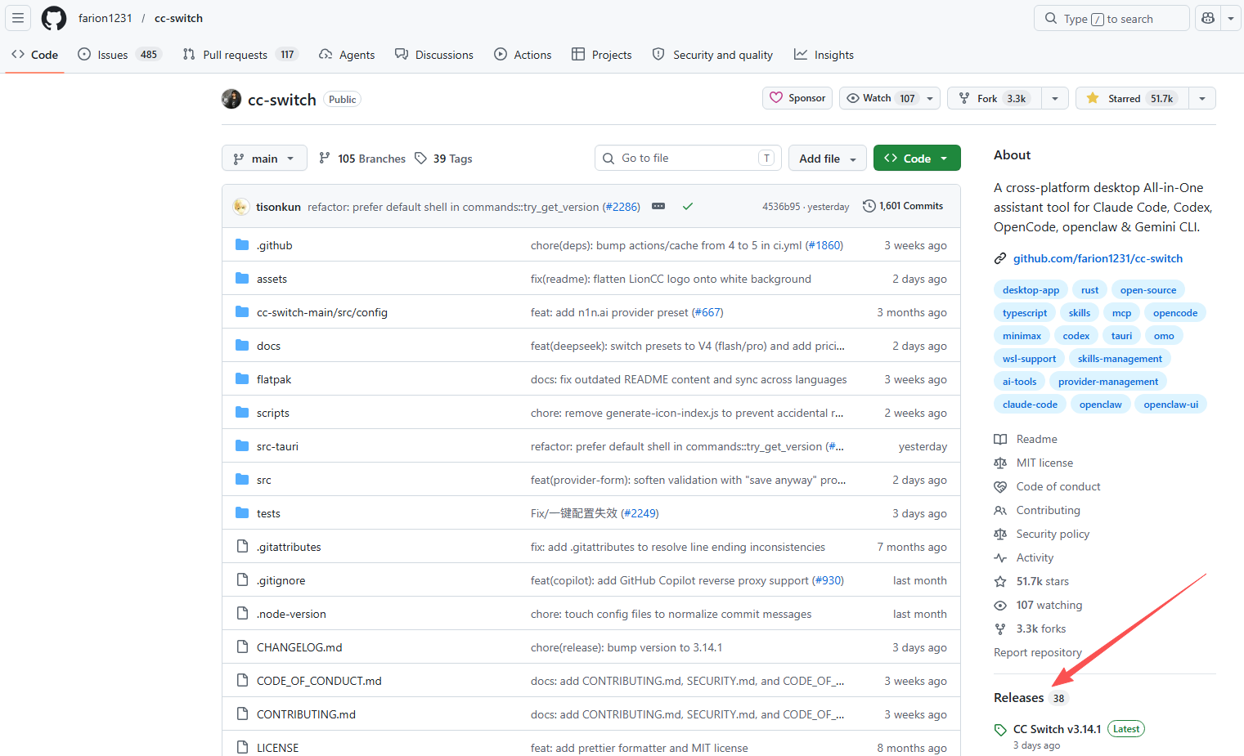Open the .node-version file
The height and width of the screenshot is (756, 1244).
[x=291, y=614]
